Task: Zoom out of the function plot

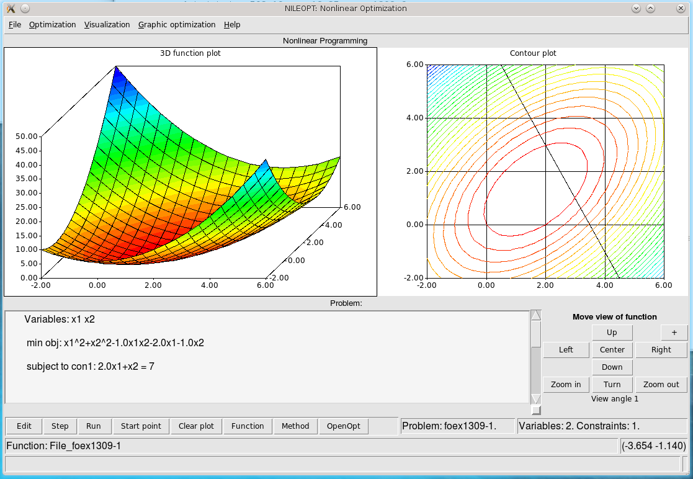Action: (x=661, y=385)
